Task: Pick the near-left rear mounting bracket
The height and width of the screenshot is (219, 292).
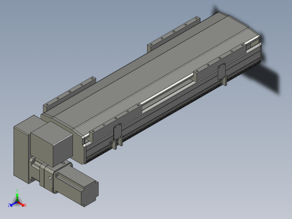Action: click(x=70, y=94)
